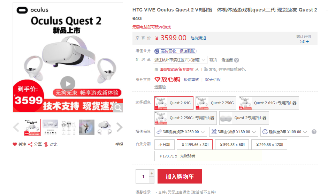This screenshot has width=328, height=195.
Task: Click the heart 关注 icon
Action: click(x=15, y=144)
